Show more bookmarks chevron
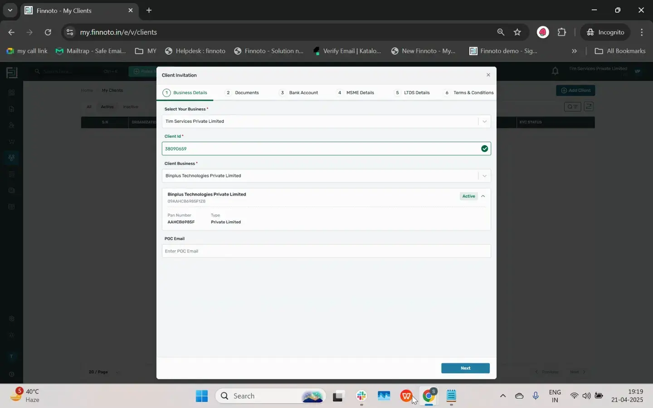Screen dimensions: 653x408 (x=574, y=51)
